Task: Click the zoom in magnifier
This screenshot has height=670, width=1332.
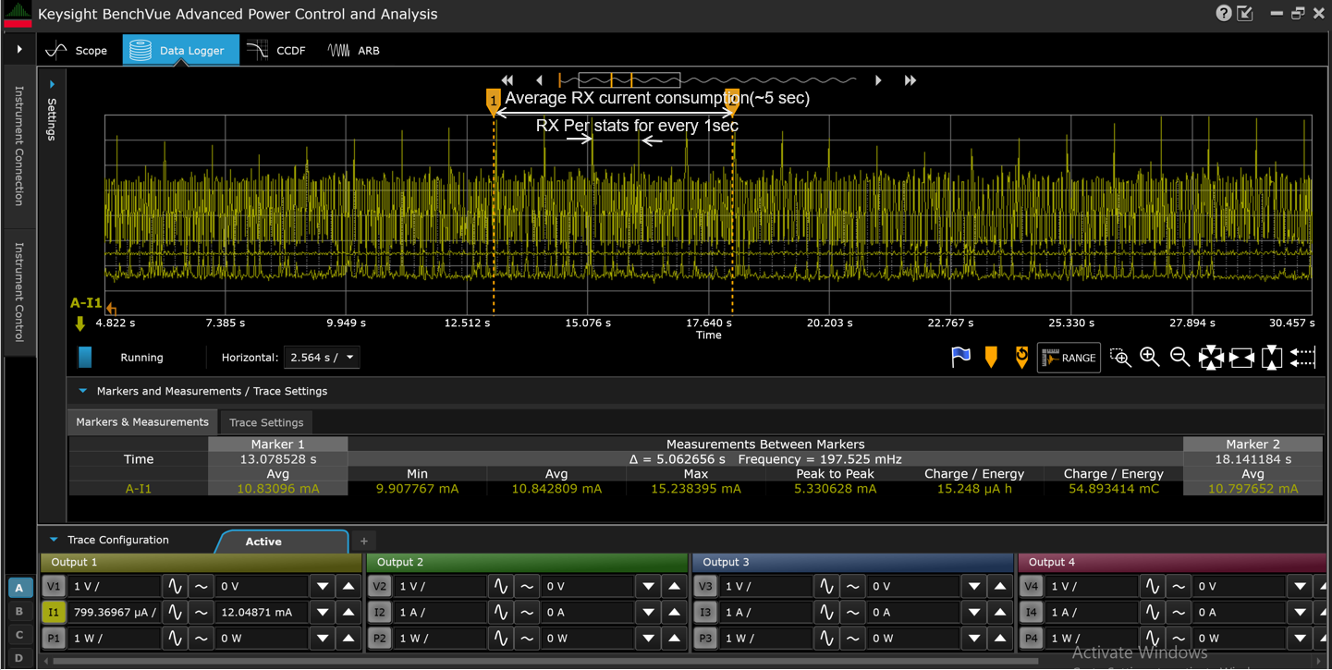Action: click(x=1150, y=358)
